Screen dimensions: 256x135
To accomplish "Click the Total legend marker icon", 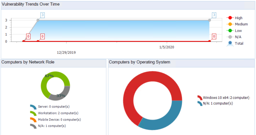I will pos(230,44).
